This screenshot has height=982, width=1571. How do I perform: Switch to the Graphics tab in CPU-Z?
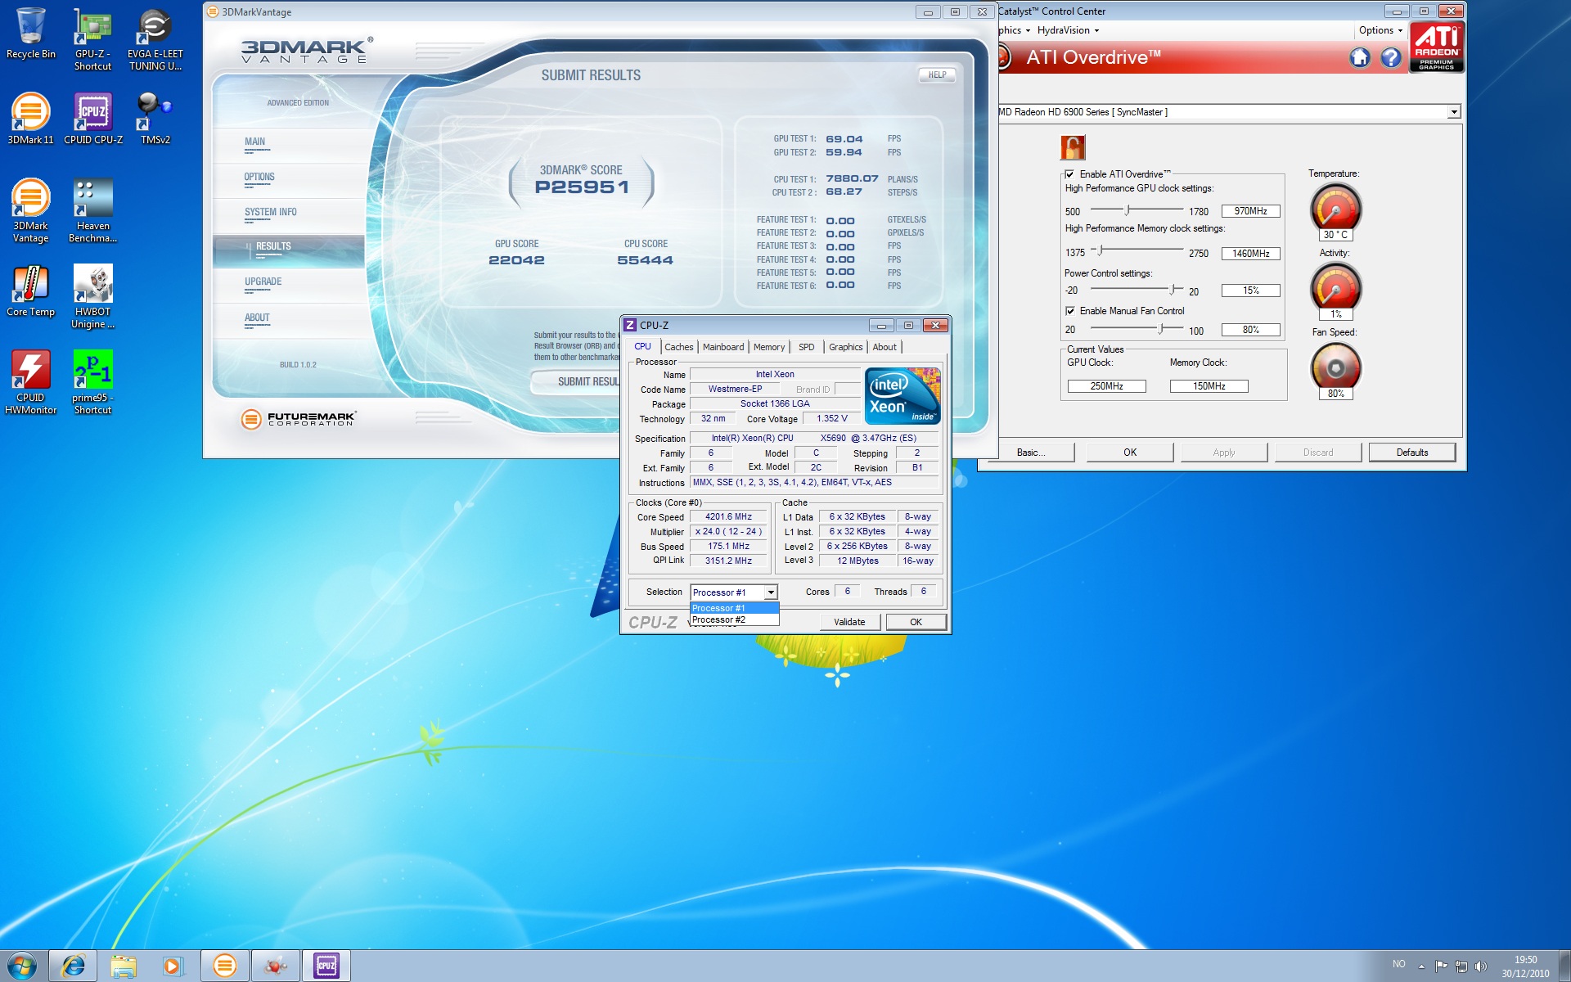click(x=845, y=347)
